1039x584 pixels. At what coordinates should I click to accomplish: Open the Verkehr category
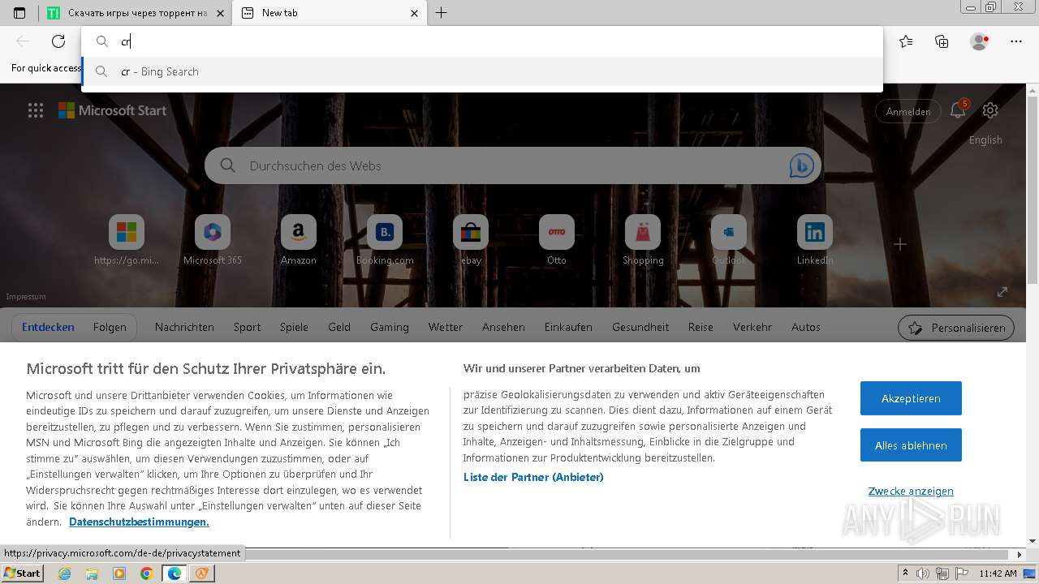point(752,327)
